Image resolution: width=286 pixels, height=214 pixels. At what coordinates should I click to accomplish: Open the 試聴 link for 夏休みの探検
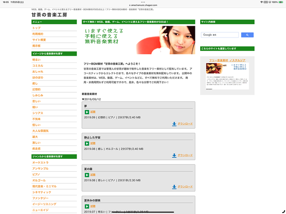93,206
